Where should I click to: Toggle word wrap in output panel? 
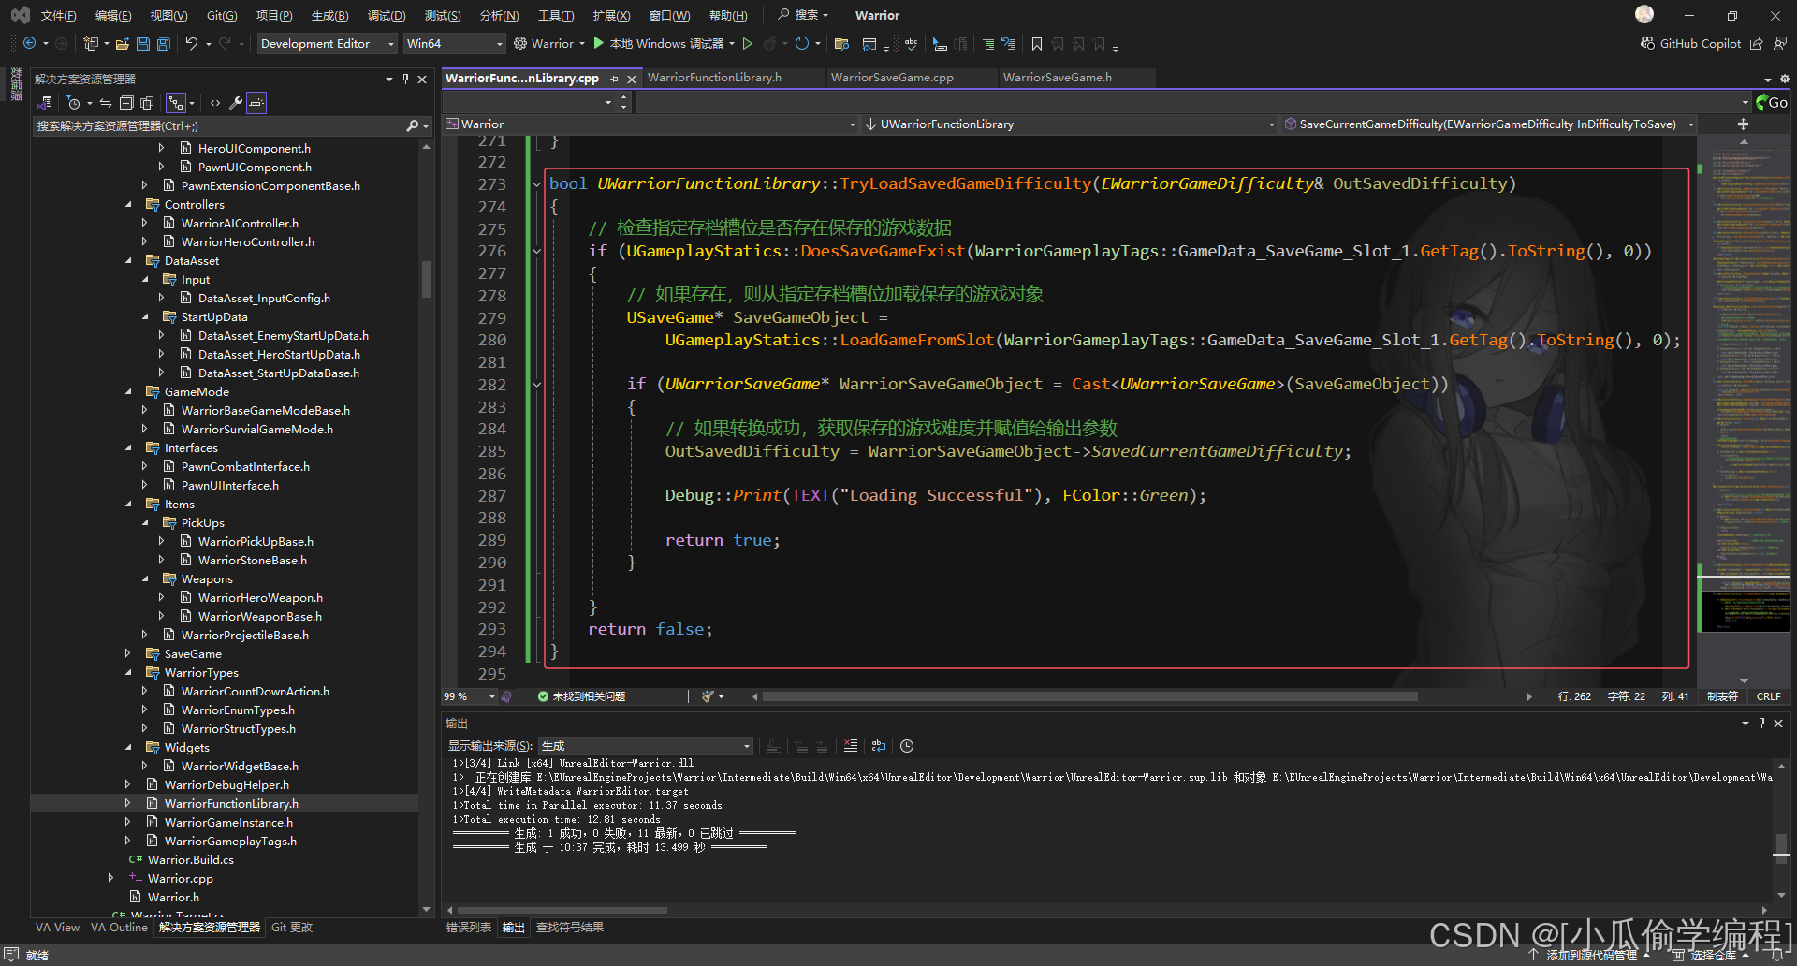tap(878, 746)
